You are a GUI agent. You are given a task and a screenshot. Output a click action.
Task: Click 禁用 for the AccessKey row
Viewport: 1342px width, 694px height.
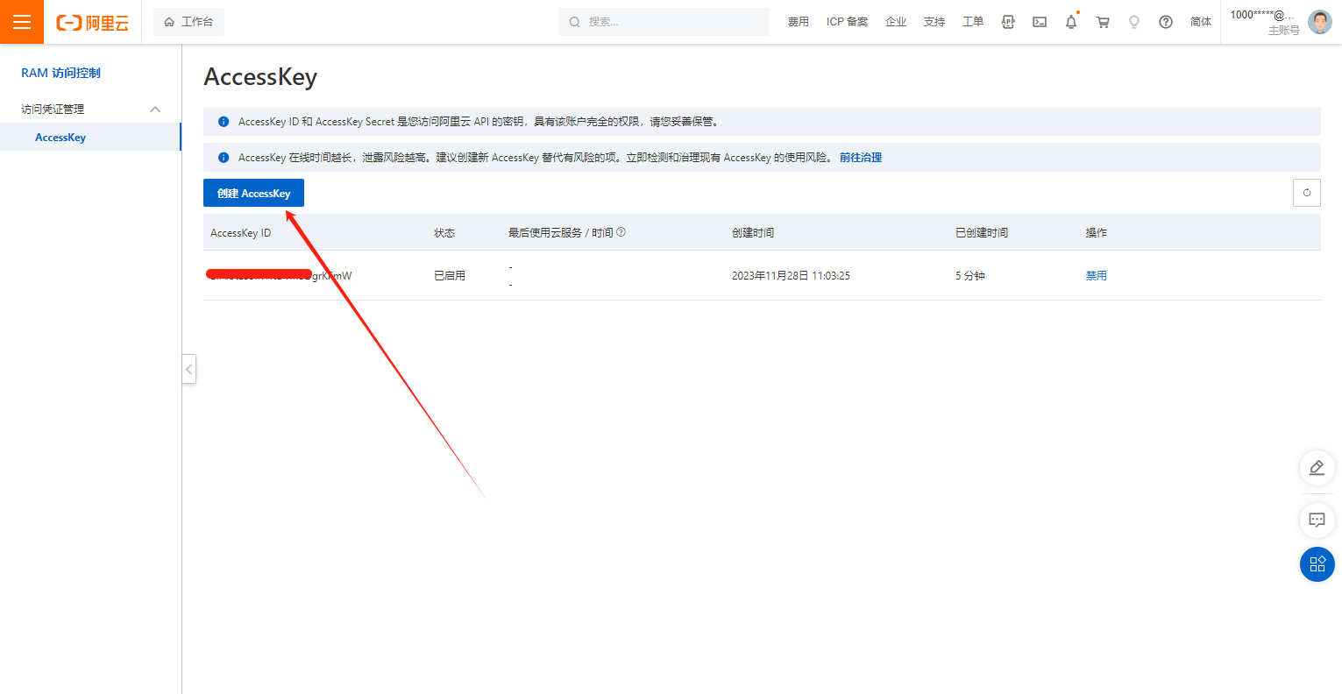(x=1097, y=275)
